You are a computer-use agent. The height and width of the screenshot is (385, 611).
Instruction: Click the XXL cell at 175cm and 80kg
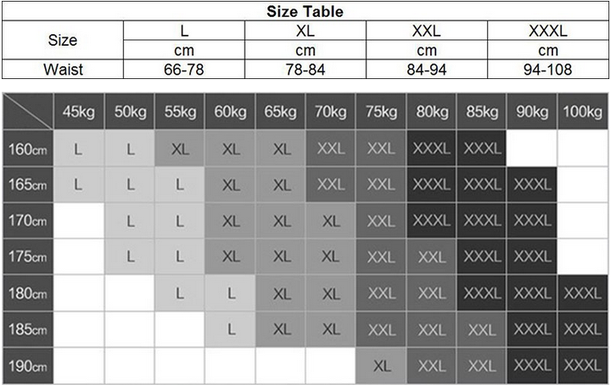click(431, 258)
